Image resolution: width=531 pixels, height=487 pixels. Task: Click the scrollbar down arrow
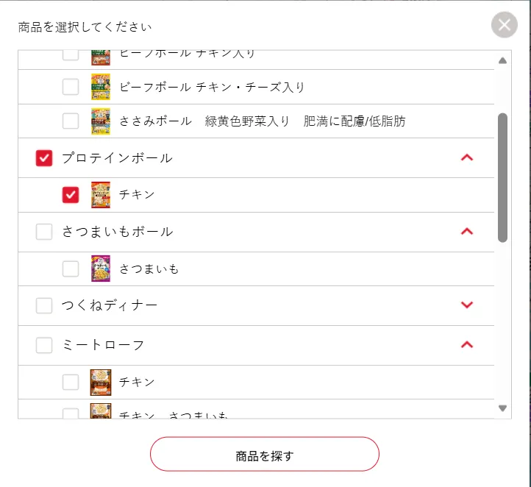(x=503, y=408)
